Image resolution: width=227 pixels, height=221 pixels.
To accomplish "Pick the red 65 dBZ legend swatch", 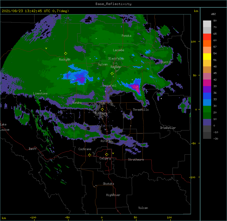I will tap(207, 37).
